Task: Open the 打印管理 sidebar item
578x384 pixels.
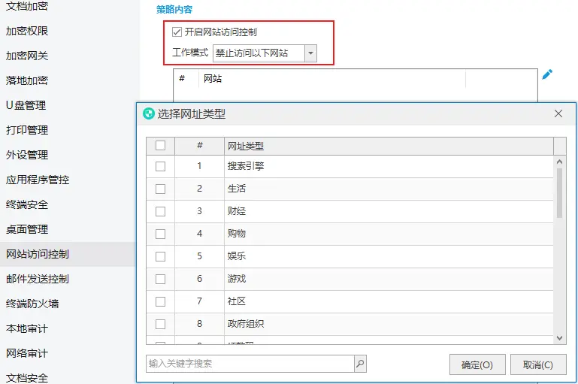Action: [x=27, y=130]
